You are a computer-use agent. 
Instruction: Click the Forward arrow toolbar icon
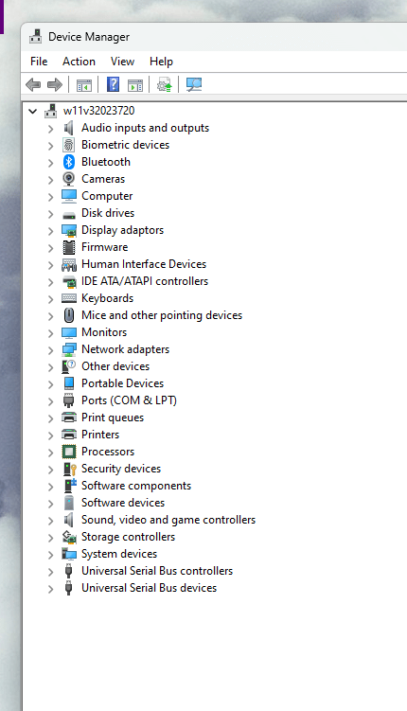pyautogui.click(x=54, y=84)
